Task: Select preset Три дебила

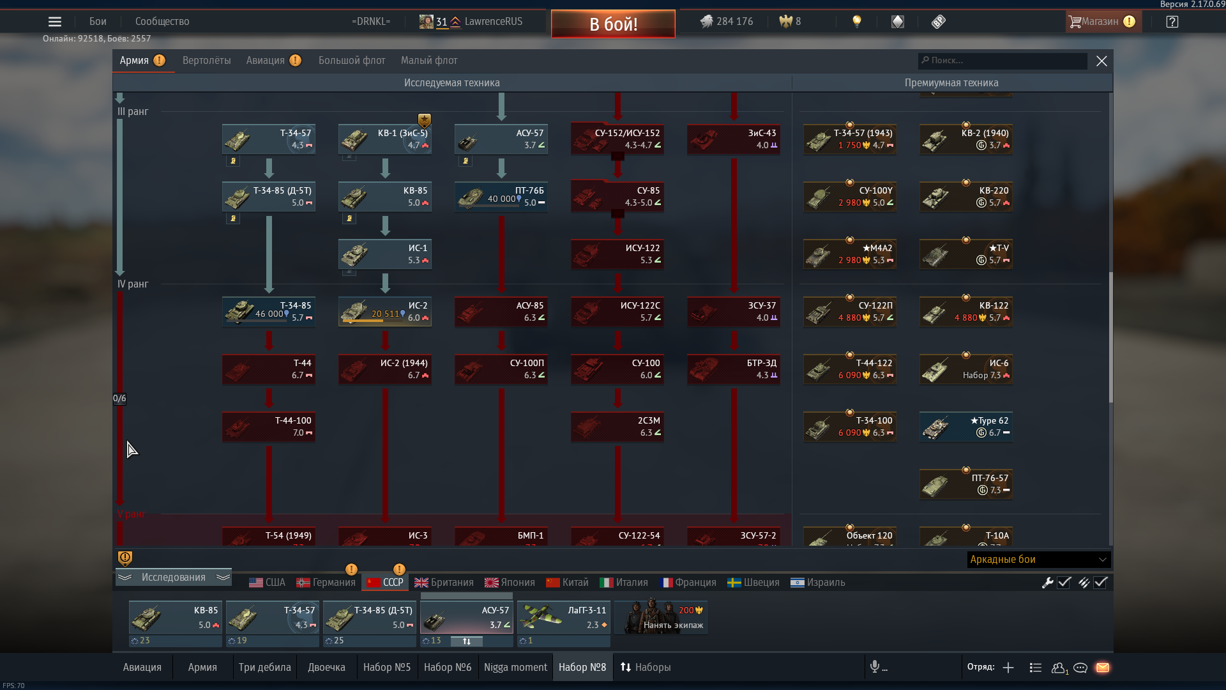Action: point(265,667)
